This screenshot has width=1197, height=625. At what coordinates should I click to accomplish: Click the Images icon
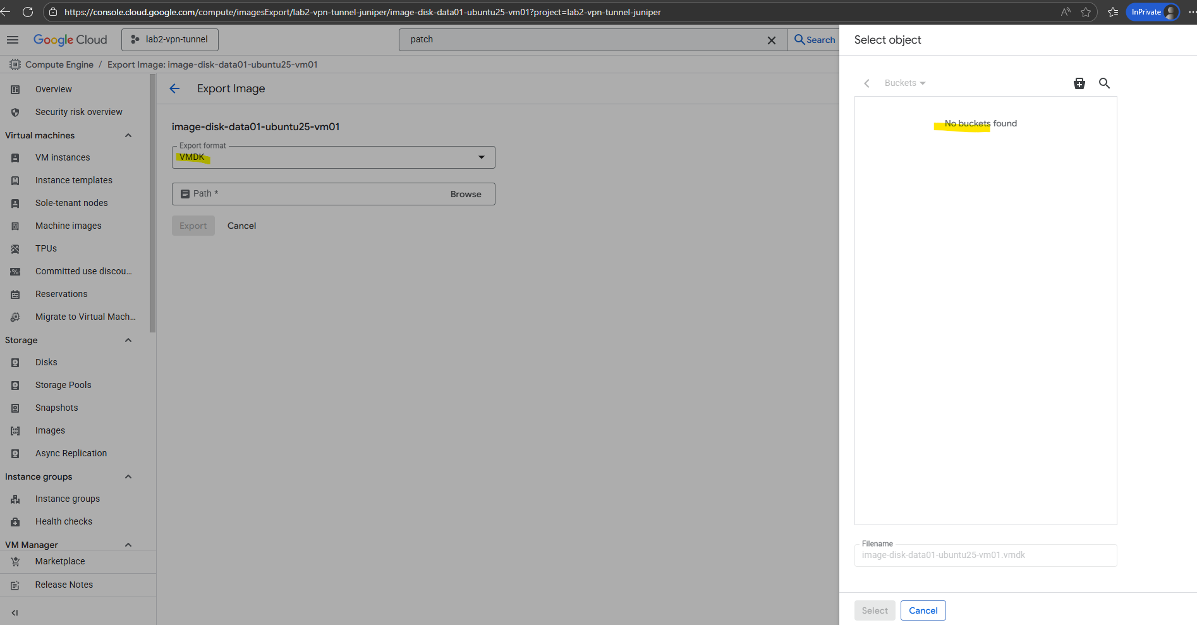click(15, 430)
